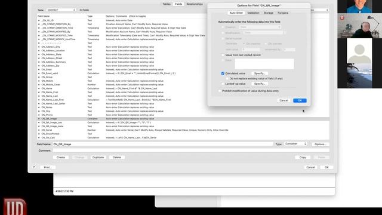The image size is (382, 215).
Task: Switch to the Storage tab
Action: pyautogui.click(x=269, y=13)
